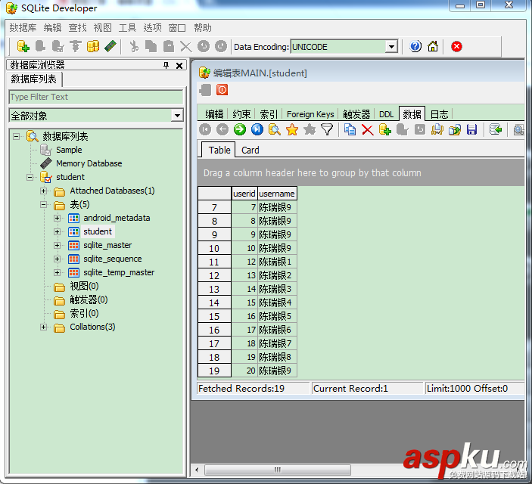
Task: Select the 视图(0) folder
Action: (84, 287)
